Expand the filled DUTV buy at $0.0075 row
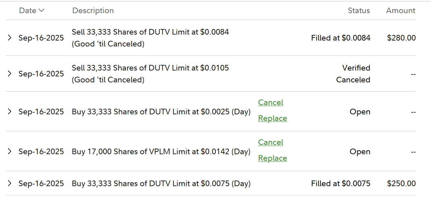431x198 pixels. [x=10, y=184]
